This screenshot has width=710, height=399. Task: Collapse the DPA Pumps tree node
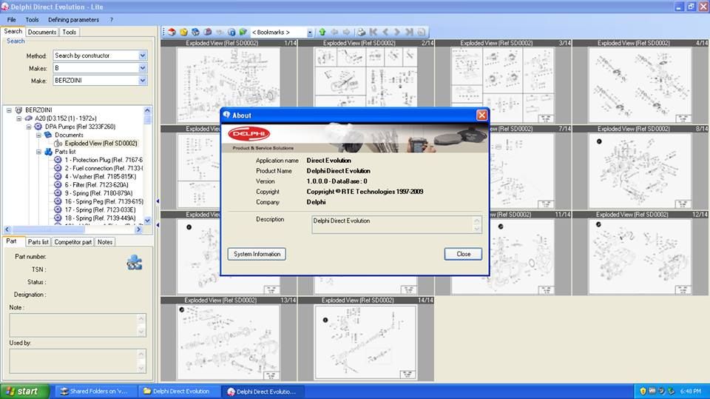click(29, 127)
